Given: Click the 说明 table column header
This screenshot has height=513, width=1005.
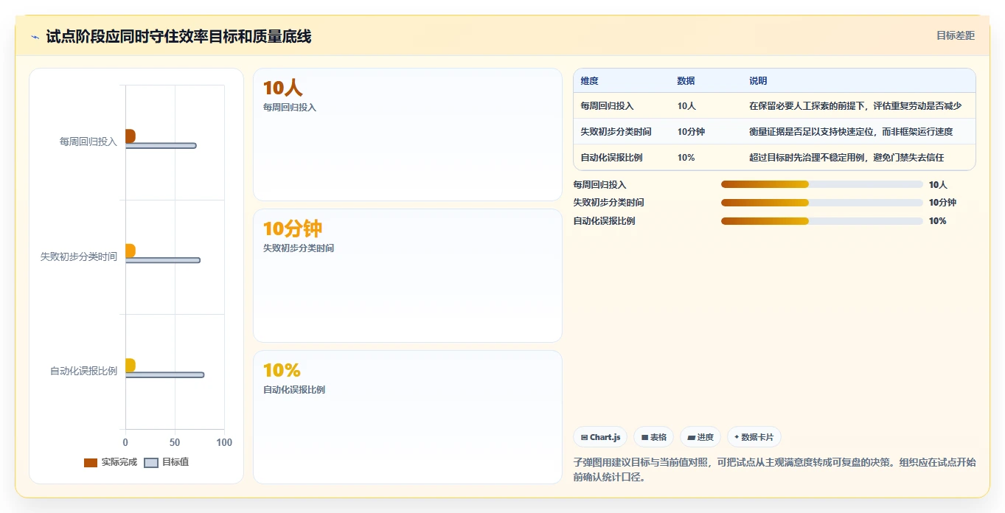Looking at the screenshot, I should [x=758, y=80].
